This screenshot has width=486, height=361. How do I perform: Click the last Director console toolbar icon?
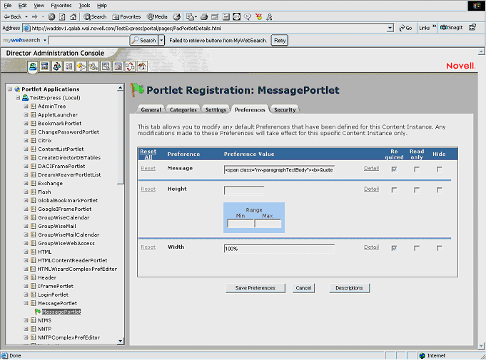coord(142,66)
